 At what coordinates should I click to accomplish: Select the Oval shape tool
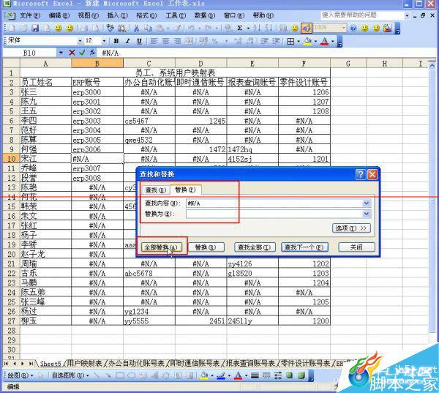[131, 375]
